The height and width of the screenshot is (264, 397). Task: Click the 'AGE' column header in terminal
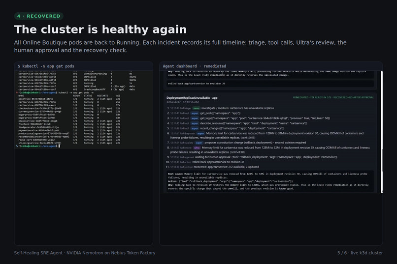pyautogui.click(x=118, y=96)
